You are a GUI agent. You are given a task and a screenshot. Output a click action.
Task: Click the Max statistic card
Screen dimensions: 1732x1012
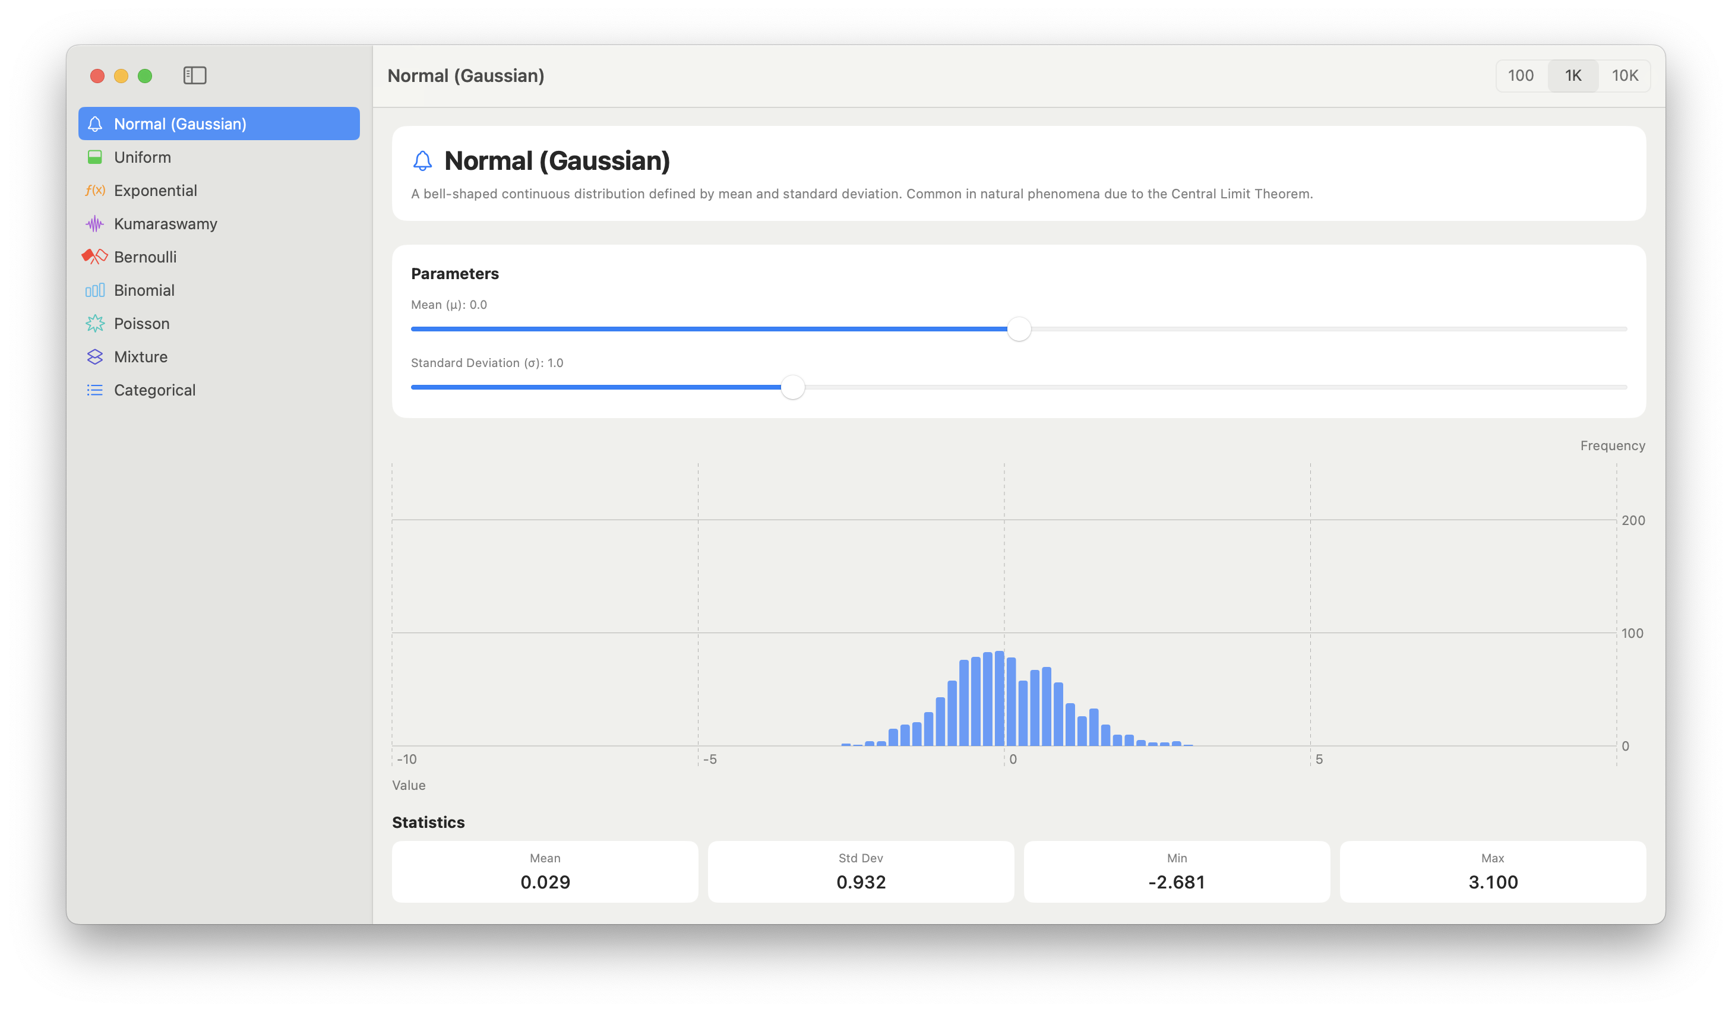1492,871
